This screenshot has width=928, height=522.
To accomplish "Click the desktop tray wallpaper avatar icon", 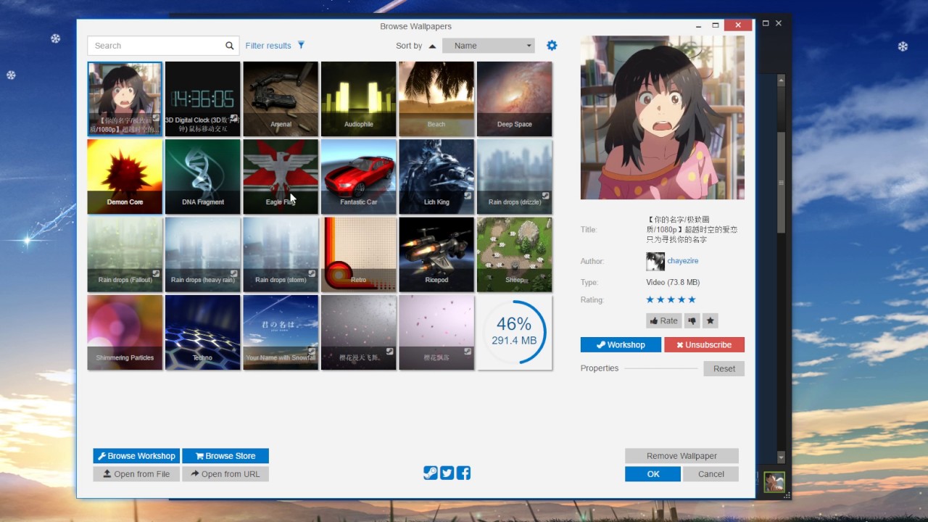I will tap(774, 482).
